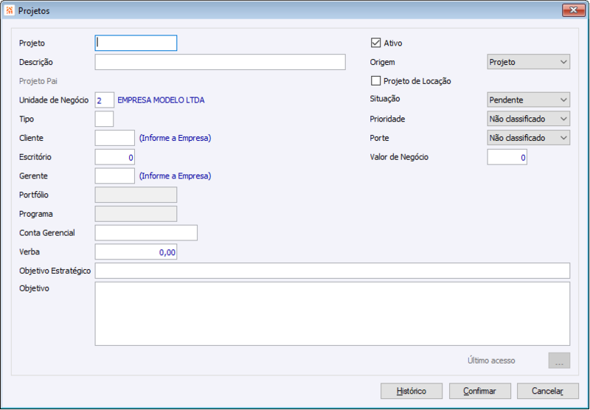This screenshot has height=410, width=590.
Task: Click '(Informe a Empresa)' next to Gerente
Action: pos(175,176)
